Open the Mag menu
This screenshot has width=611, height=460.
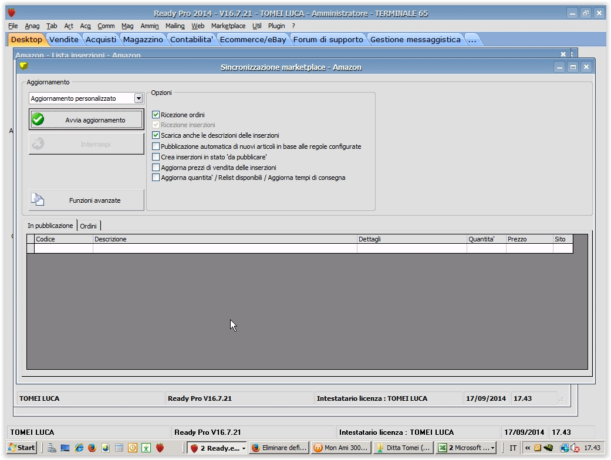click(127, 26)
